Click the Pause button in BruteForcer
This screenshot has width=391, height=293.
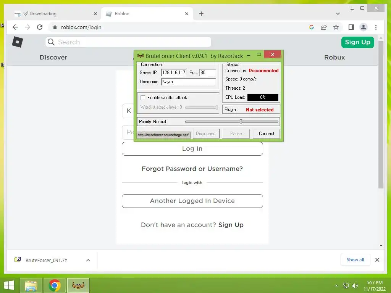click(236, 134)
